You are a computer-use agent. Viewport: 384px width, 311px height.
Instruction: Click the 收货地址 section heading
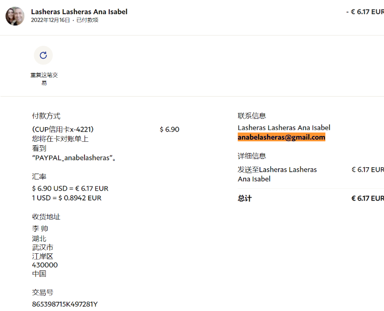46,217
